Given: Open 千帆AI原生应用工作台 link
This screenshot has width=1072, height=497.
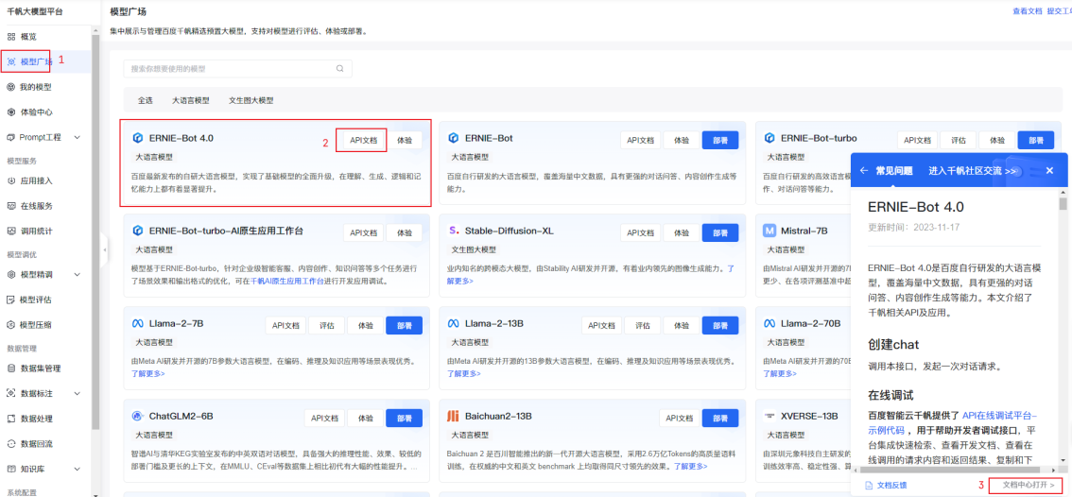Looking at the screenshot, I should (x=287, y=281).
